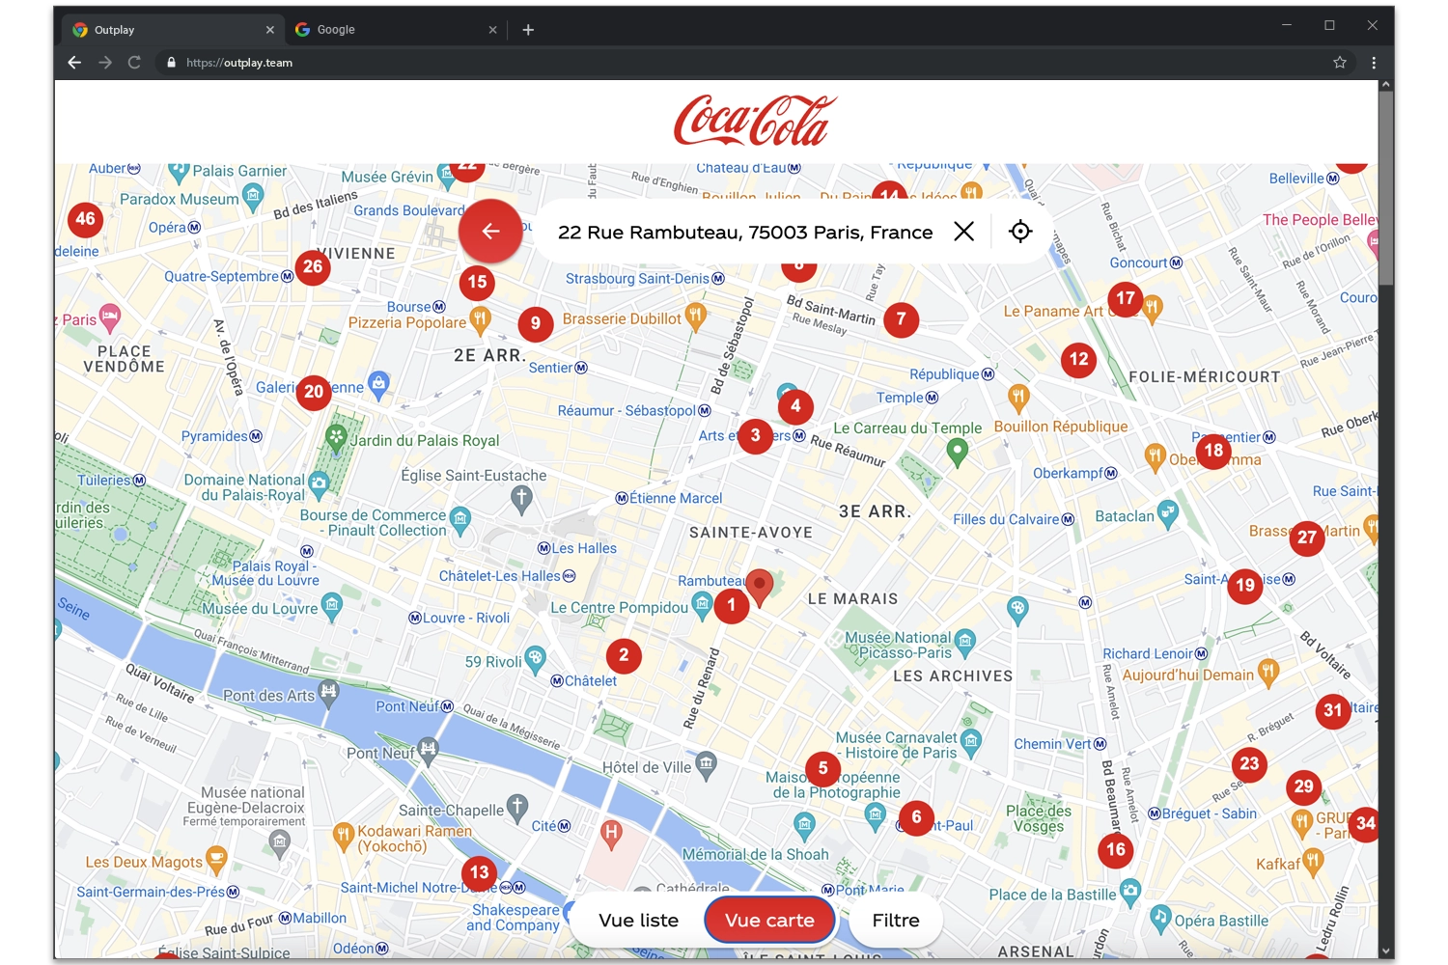Select map marker number 26
The image size is (1448, 965).
(313, 267)
